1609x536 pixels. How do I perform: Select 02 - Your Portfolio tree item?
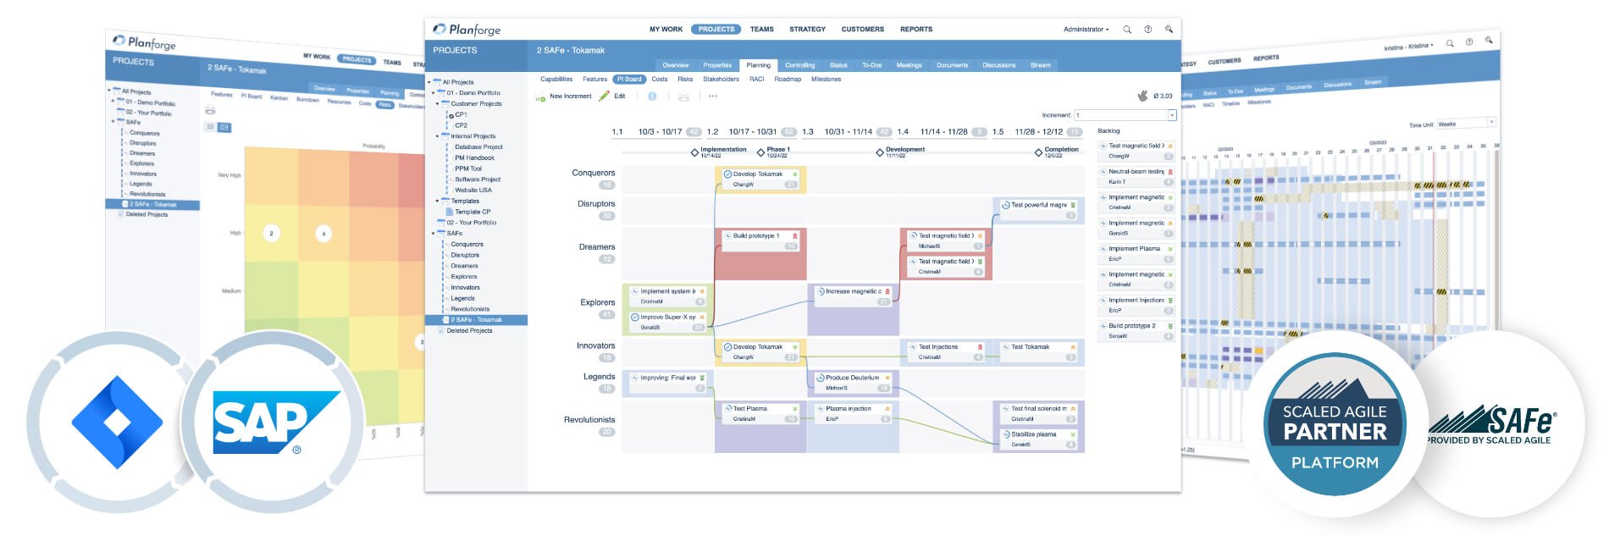click(x=472, y=223)
